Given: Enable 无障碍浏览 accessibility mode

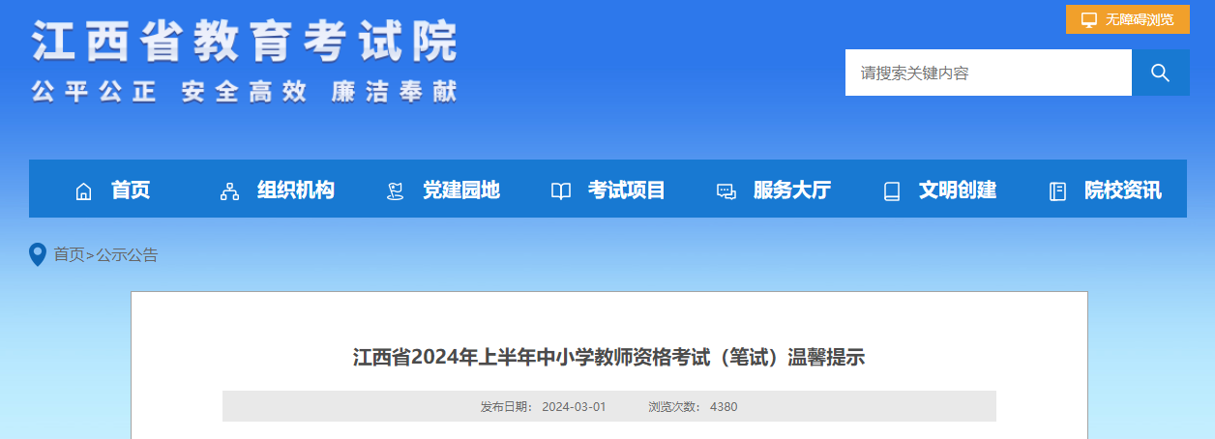Looking at the screenshot, I should click(1128, 19).
